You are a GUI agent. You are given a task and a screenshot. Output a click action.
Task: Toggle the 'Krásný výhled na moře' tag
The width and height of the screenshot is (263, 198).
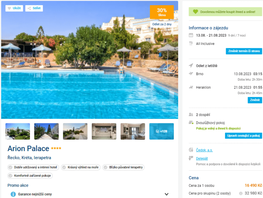tap(81, 167)
